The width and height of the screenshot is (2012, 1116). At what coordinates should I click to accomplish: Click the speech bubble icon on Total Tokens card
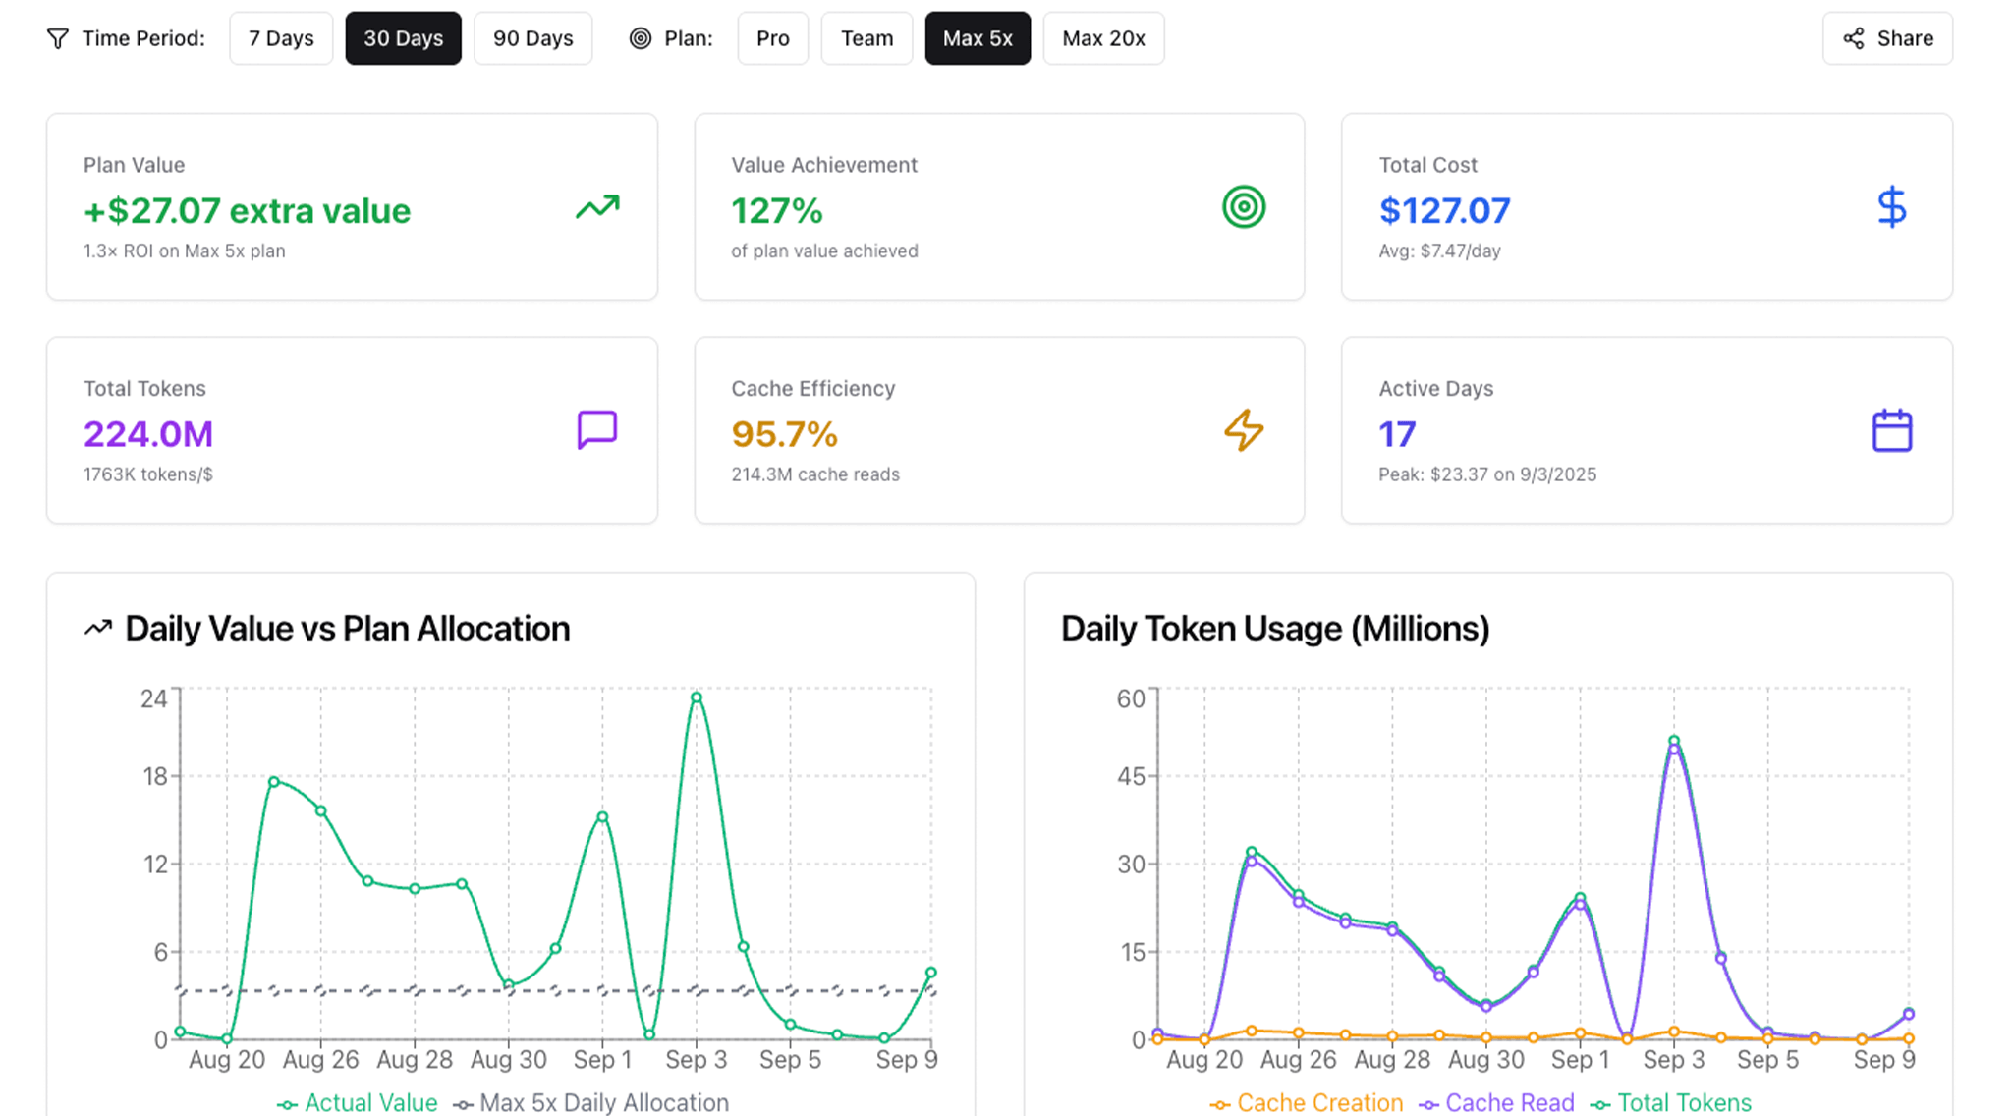click(x=597, y=430)
